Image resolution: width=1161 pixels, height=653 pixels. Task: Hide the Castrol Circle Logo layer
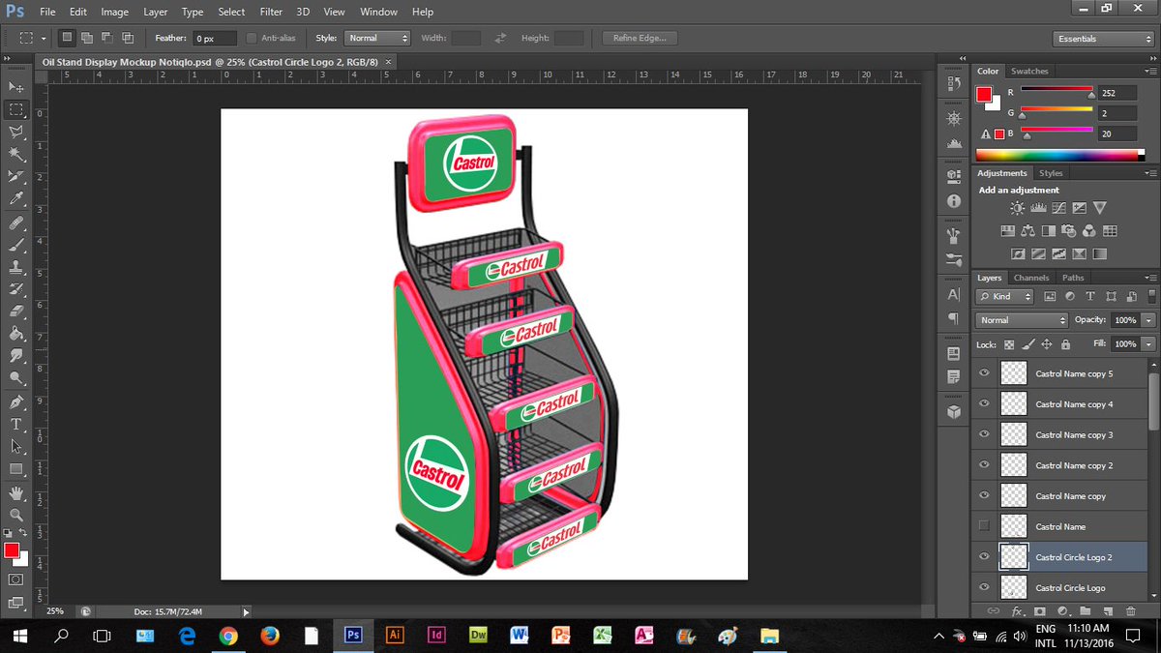pyautogui.click(x=985, y=587)
